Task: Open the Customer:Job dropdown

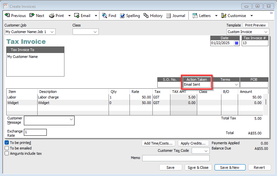Action: [x=52, y=32]
